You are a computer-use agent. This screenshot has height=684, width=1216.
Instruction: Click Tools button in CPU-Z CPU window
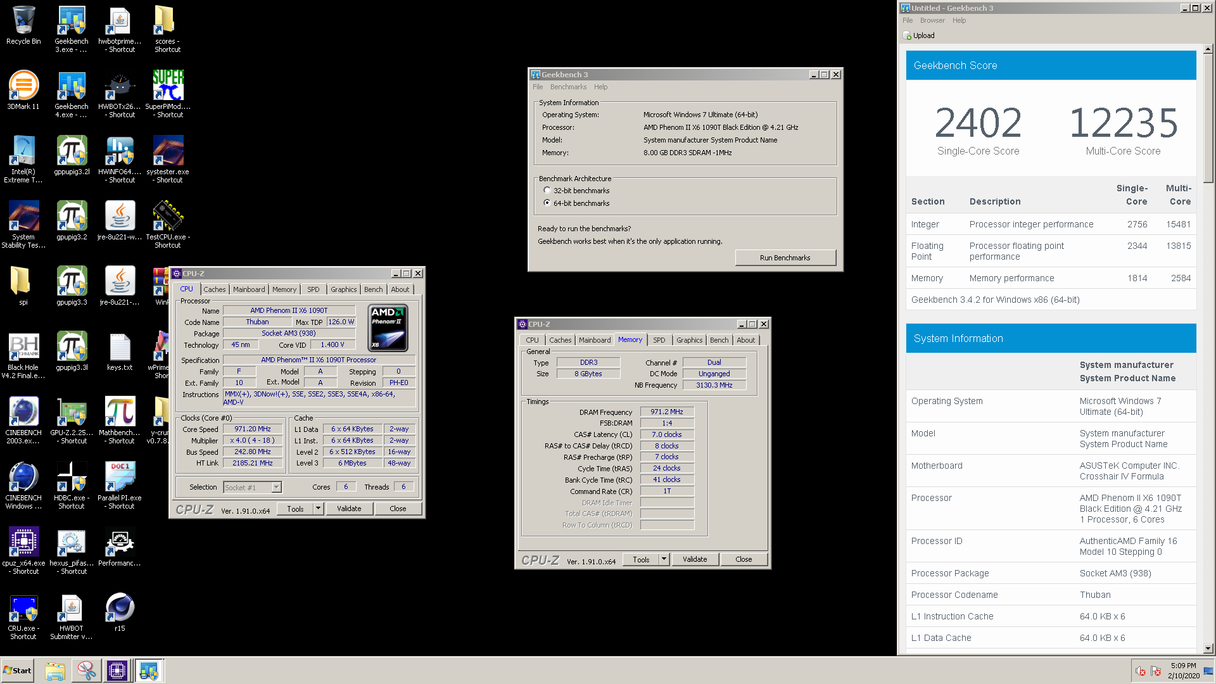(296, 509)
